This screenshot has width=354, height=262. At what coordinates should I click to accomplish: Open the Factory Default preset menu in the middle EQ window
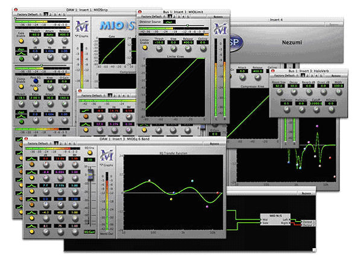coord(93,96)
